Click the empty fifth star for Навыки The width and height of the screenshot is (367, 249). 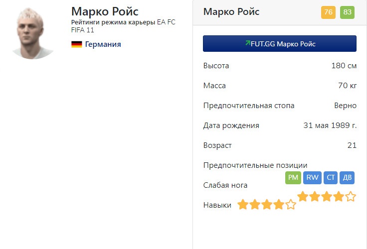pos(290,204)
